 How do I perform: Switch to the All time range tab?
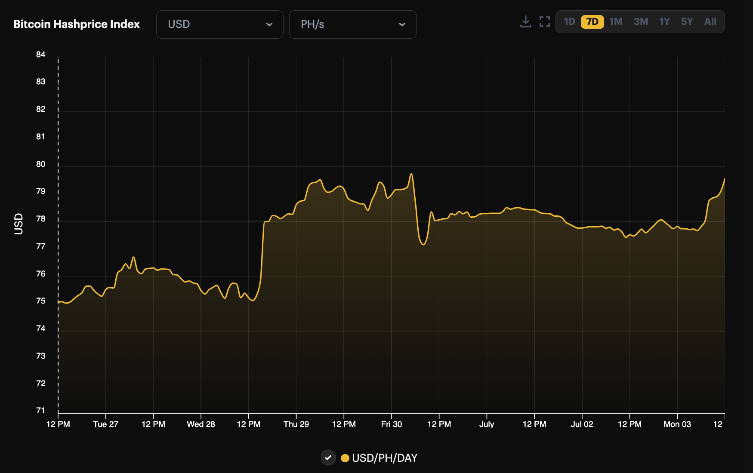[710, 22]
